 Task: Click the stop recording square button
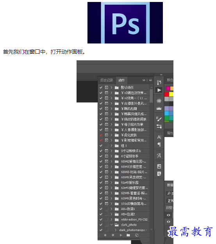tap(105, 235)
